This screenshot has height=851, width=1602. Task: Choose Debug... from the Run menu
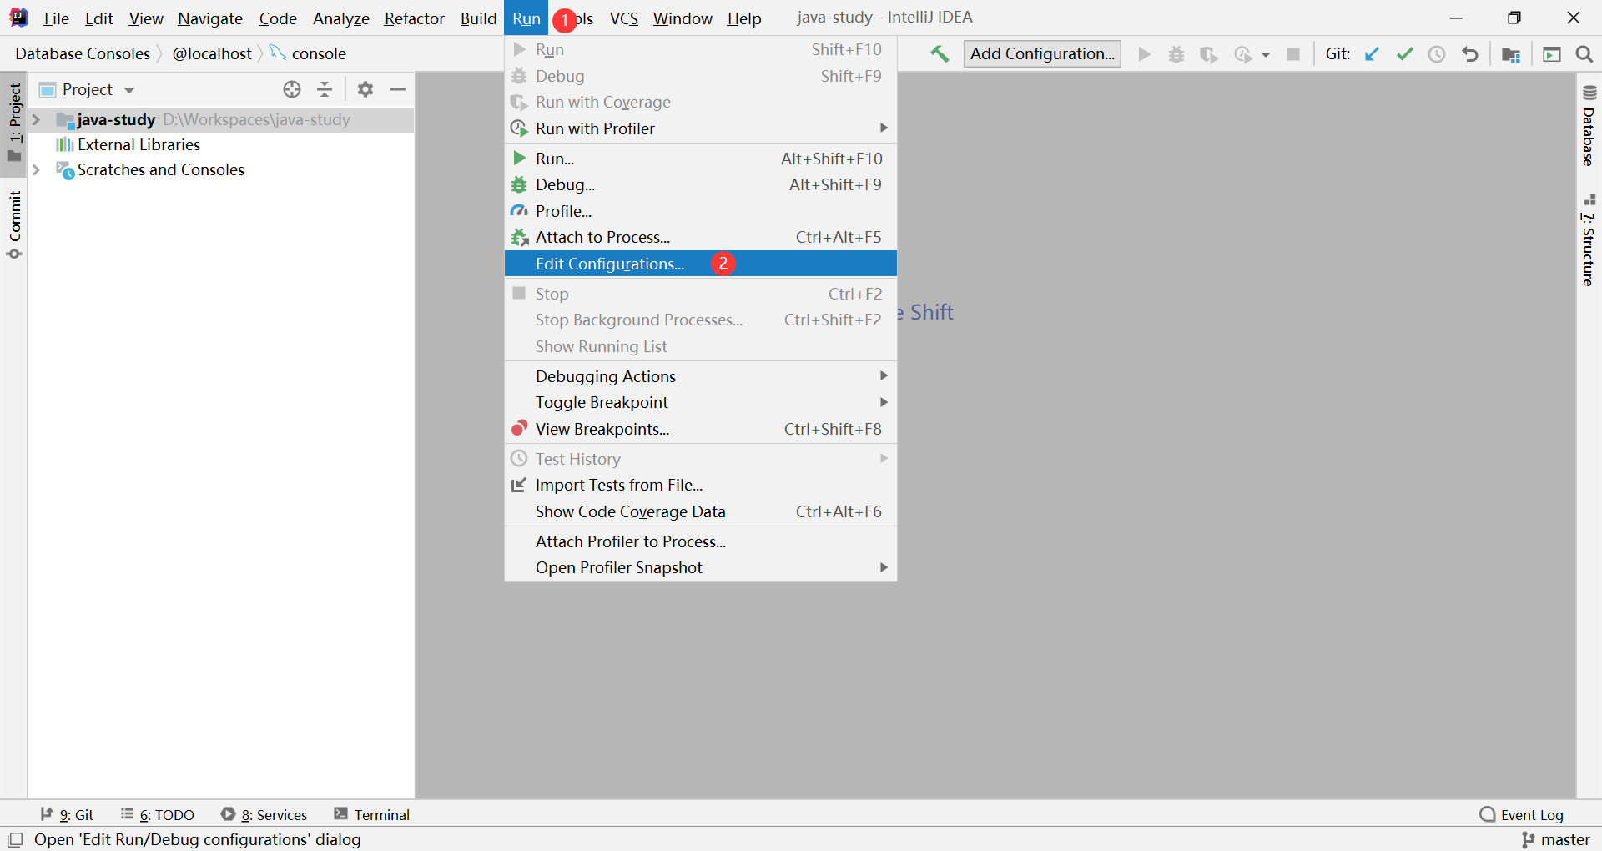701,184
